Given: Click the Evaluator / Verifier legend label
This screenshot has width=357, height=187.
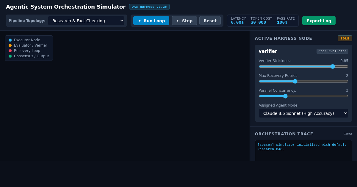Looking at the screenshot, I should click(x=31, y=45).
